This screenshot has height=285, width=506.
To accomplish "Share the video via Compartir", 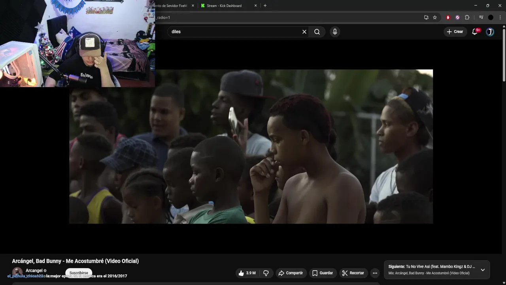I will (291, 273).
